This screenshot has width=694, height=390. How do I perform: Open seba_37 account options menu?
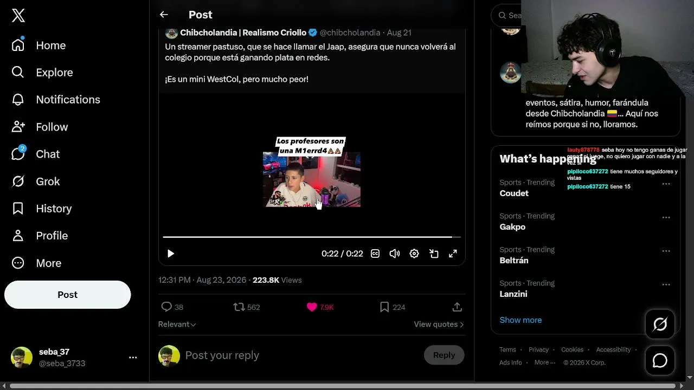coord(133,357)
